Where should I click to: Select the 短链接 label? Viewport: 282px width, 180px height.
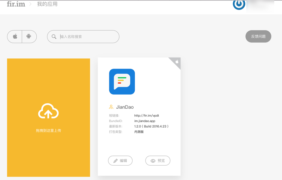(114, 116)
